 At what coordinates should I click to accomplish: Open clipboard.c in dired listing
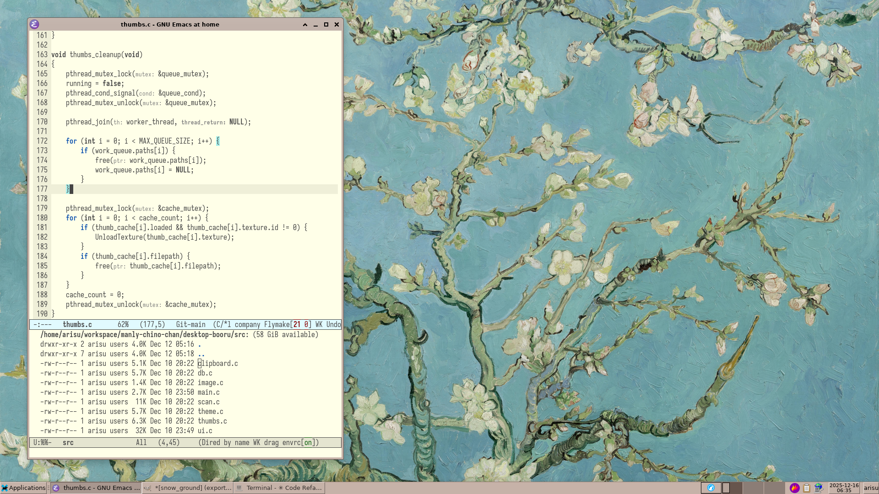coord(218,364)
